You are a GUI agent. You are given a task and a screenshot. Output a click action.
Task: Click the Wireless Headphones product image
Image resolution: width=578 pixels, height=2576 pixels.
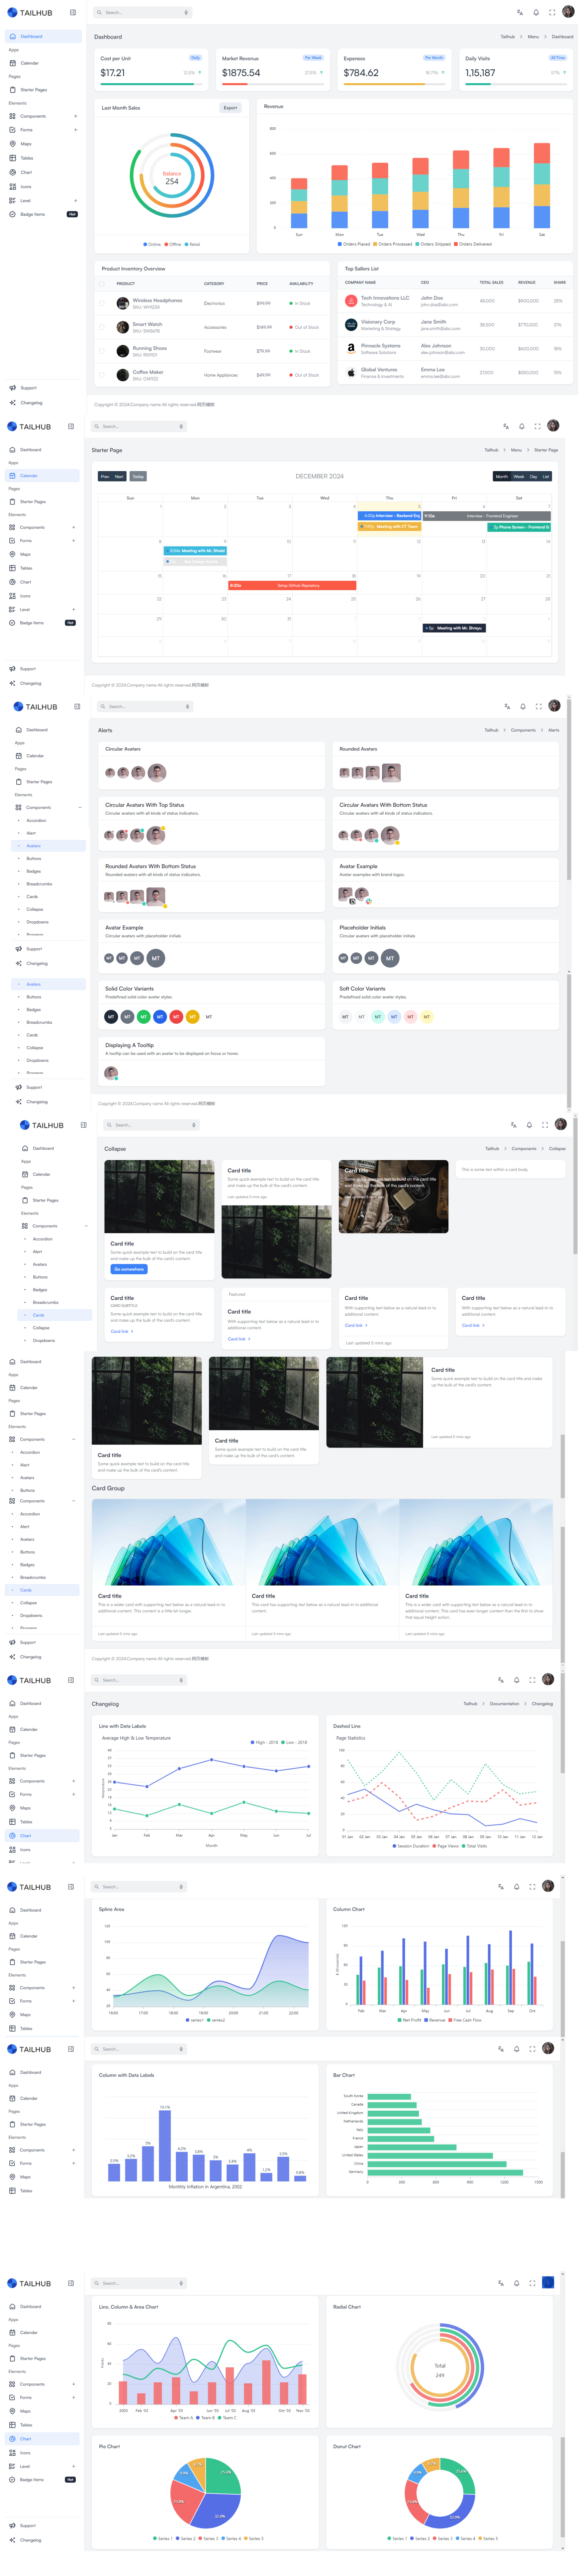coord(123,303)
